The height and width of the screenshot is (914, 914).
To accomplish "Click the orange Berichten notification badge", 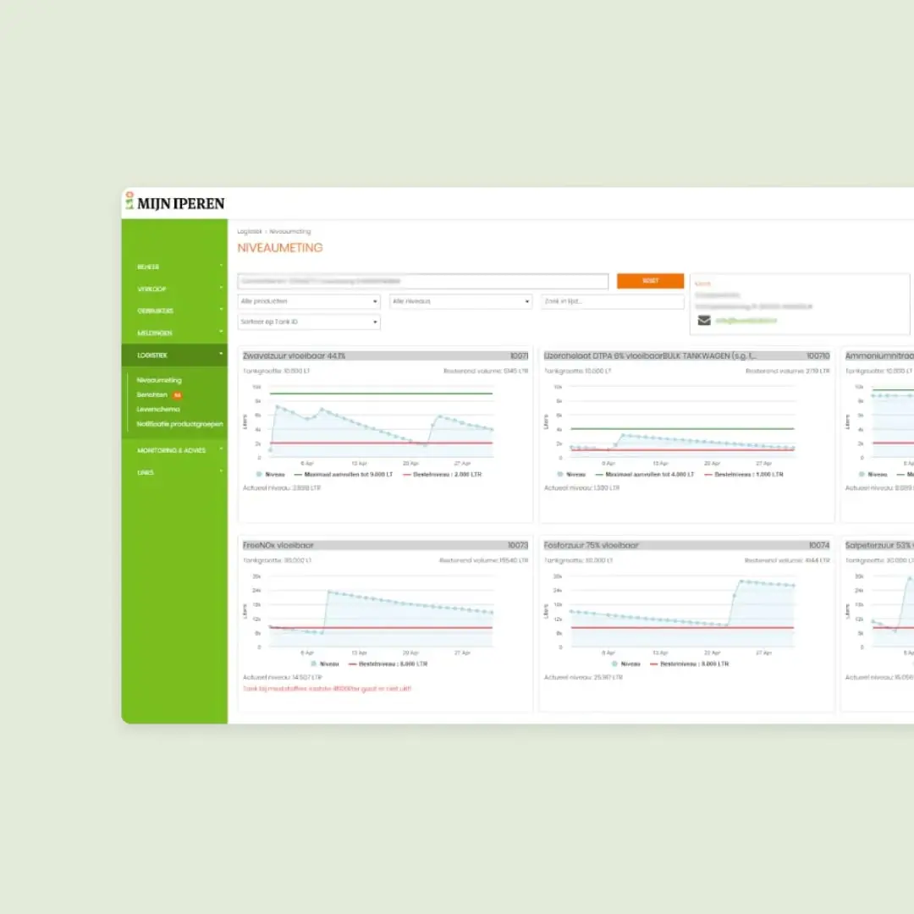I will (x=177, y=395).
